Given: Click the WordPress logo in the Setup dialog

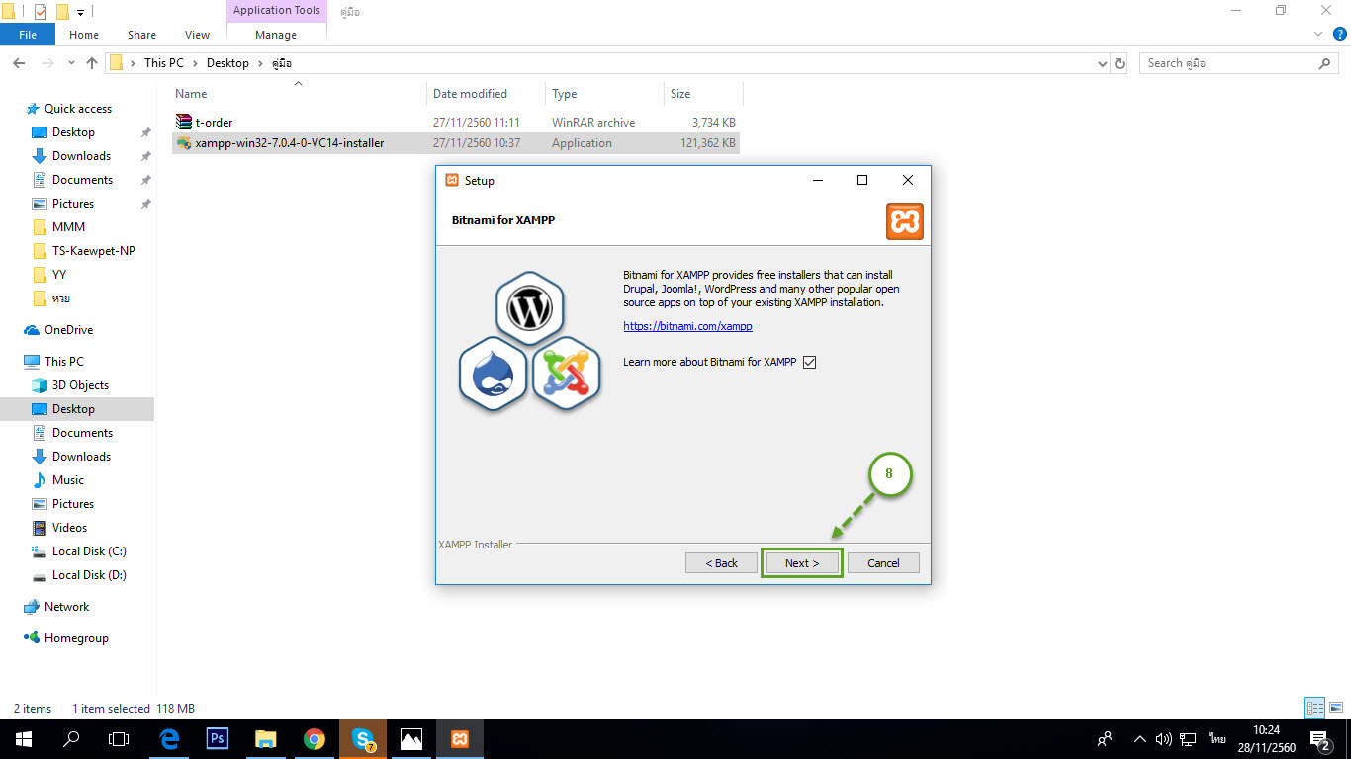Looking at the screenshot, I should point(529,308).
